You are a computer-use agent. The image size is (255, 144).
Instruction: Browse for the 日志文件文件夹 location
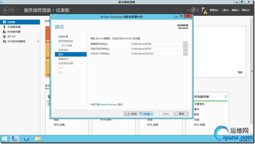pos(185,49)
